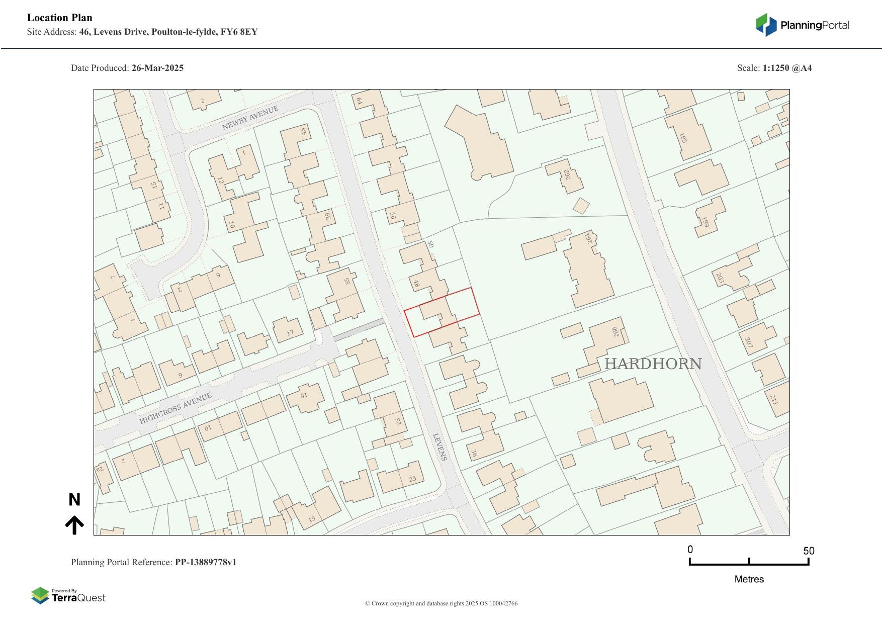Click the HARDHORN map label
882x624 pixels.
pyautogui.click(x=653, y=364)
